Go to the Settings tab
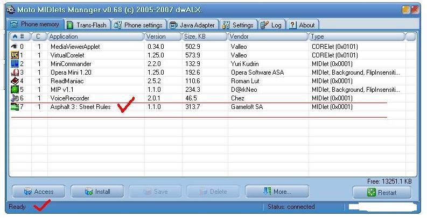The height and width of the screenshot is (218, 427). pos(239,25)
